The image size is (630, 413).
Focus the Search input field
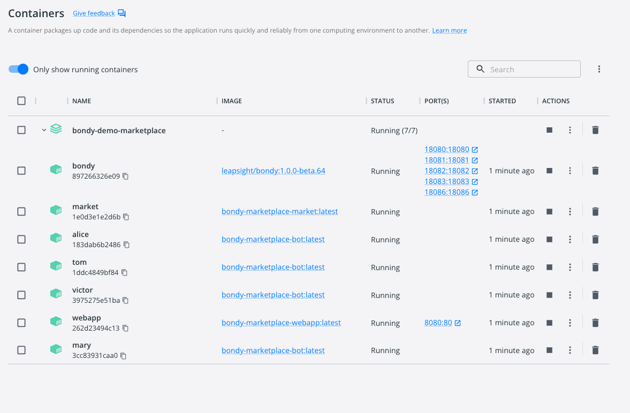coord(524,69)
